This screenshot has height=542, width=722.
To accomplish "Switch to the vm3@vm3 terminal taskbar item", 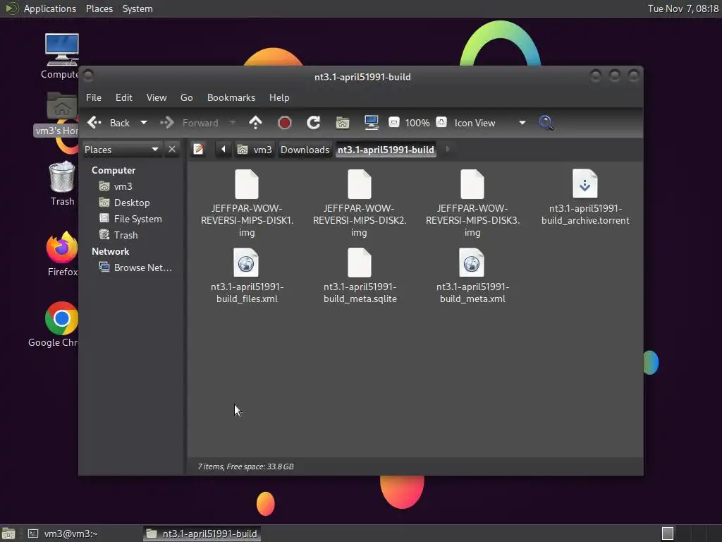I will [63, 534].
